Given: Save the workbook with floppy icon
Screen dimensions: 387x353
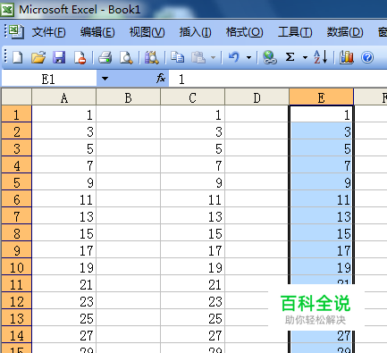Looking at the screenshot, I should (59, 57).
